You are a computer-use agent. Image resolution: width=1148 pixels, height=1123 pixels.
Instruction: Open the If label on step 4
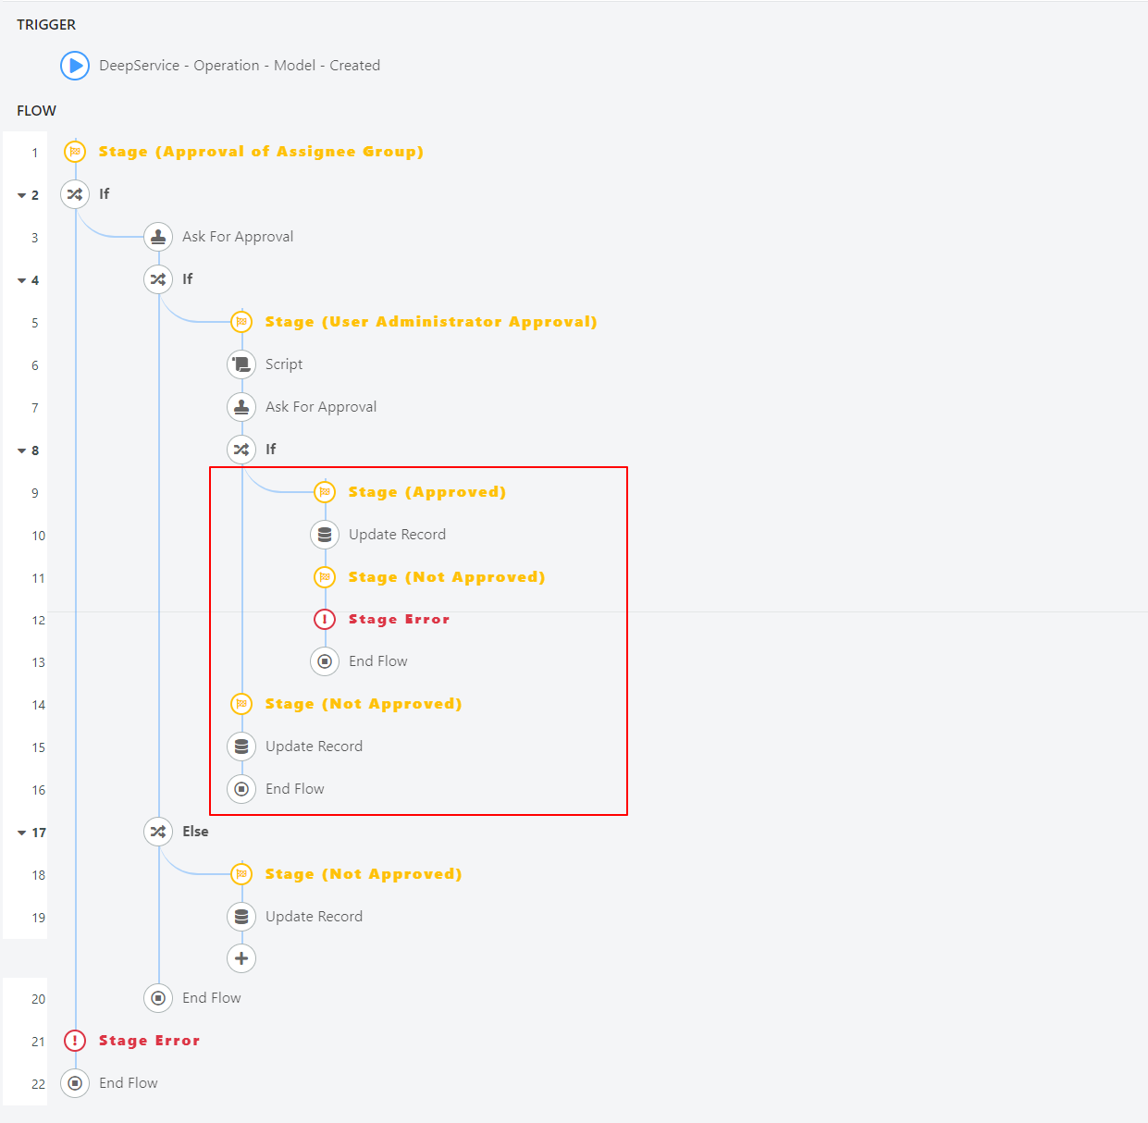pos(187,279)
